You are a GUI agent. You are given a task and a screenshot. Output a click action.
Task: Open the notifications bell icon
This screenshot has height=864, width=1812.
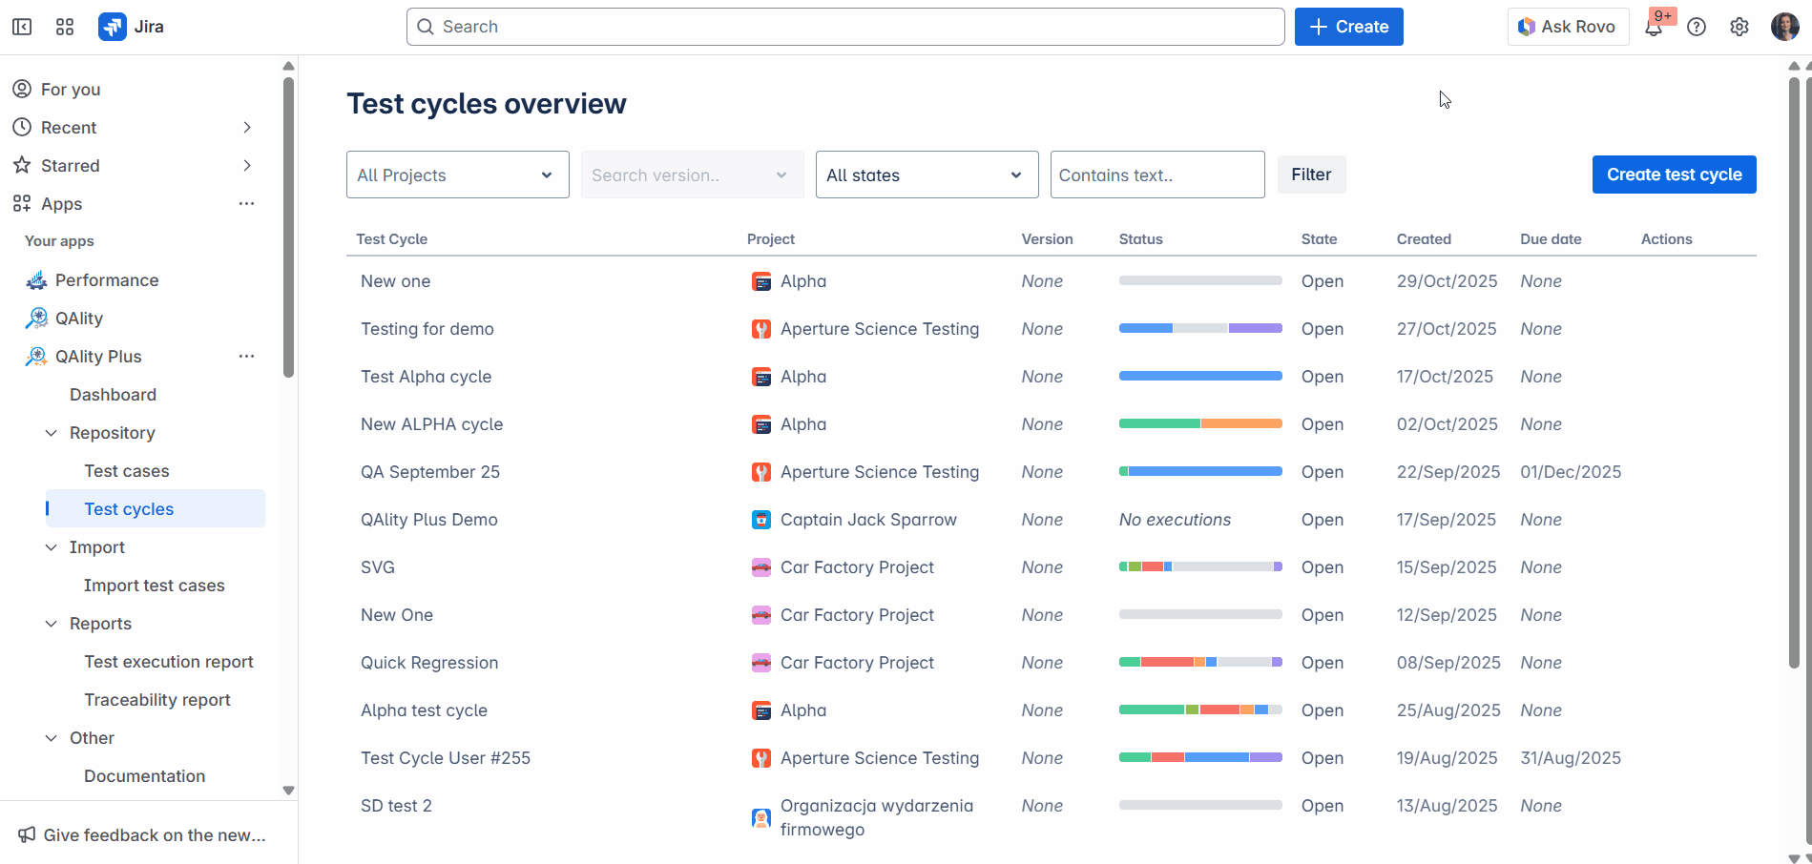[x=1654, y=27]
